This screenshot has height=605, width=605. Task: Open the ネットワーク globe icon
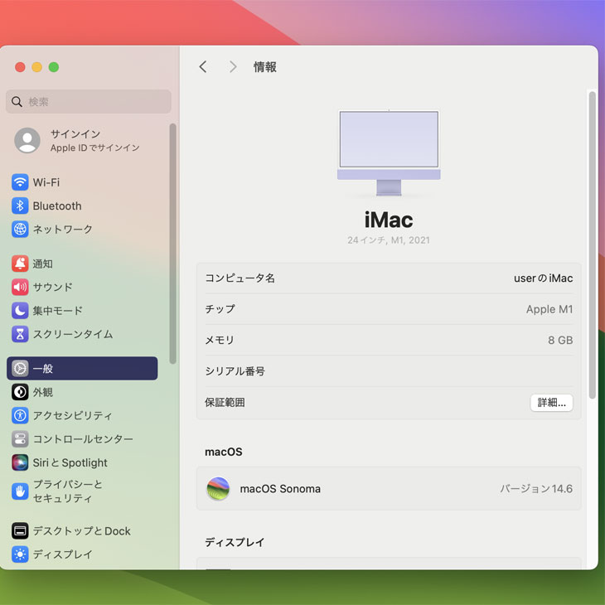point(20,230)
